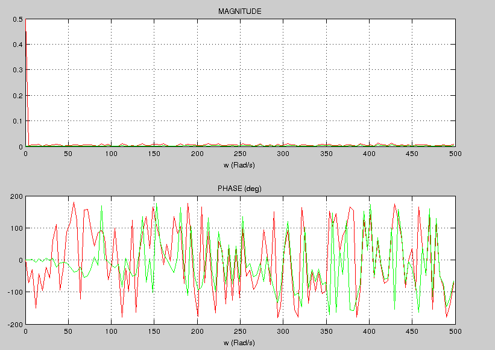Image resolution: width=495 pixels, height=350 pixels.
Task: Pick x-axis tick 100 on the magnitude plot
Action: click(111, 154)
